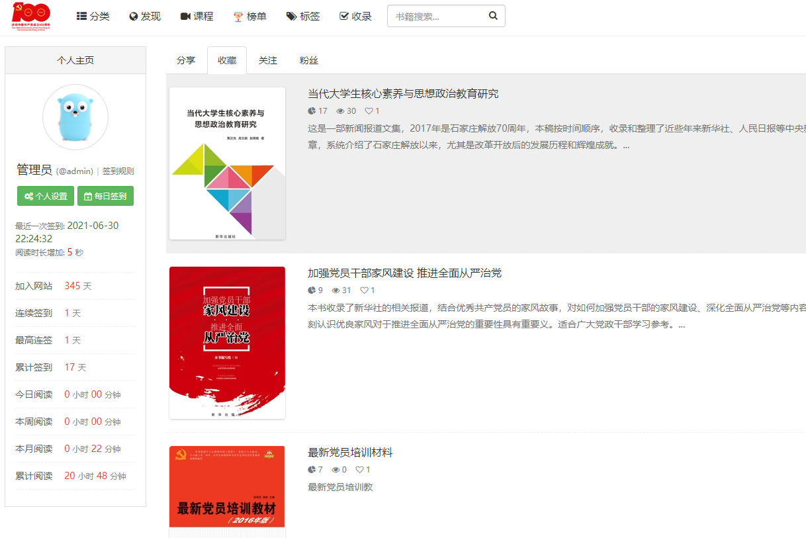This screenshot has width=806, height=538.
Task: Click the 每日签到 button
Action: pyautogui.click(x=105, y=196)
